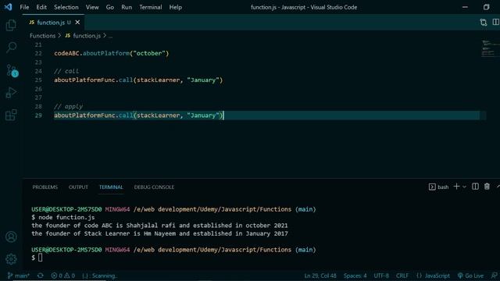Click the minimap code overview

point(490,48)
